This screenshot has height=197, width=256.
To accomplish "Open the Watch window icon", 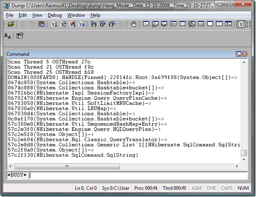I will coord(155,24).
